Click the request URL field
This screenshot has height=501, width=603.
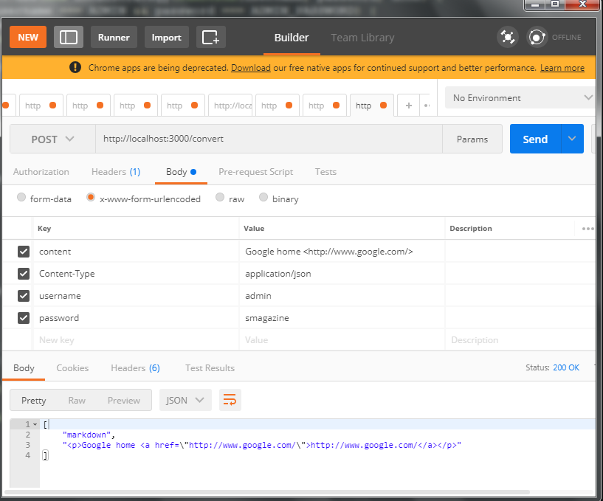coord(269,139)
